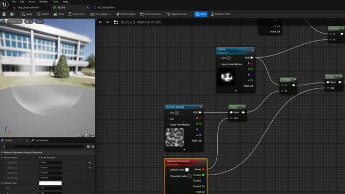This screenshot has width=345, height=194.
Task: Reset Index 1 to default value
Action: 90,168
